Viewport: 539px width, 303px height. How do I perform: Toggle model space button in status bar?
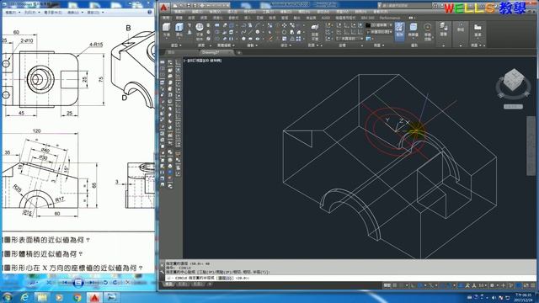coord(387,285)
